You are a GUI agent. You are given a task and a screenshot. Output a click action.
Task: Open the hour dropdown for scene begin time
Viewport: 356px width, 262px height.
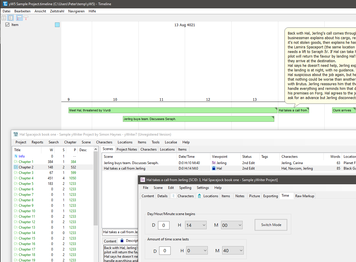196,225
